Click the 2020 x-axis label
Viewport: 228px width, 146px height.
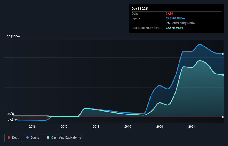coord(160,127)
